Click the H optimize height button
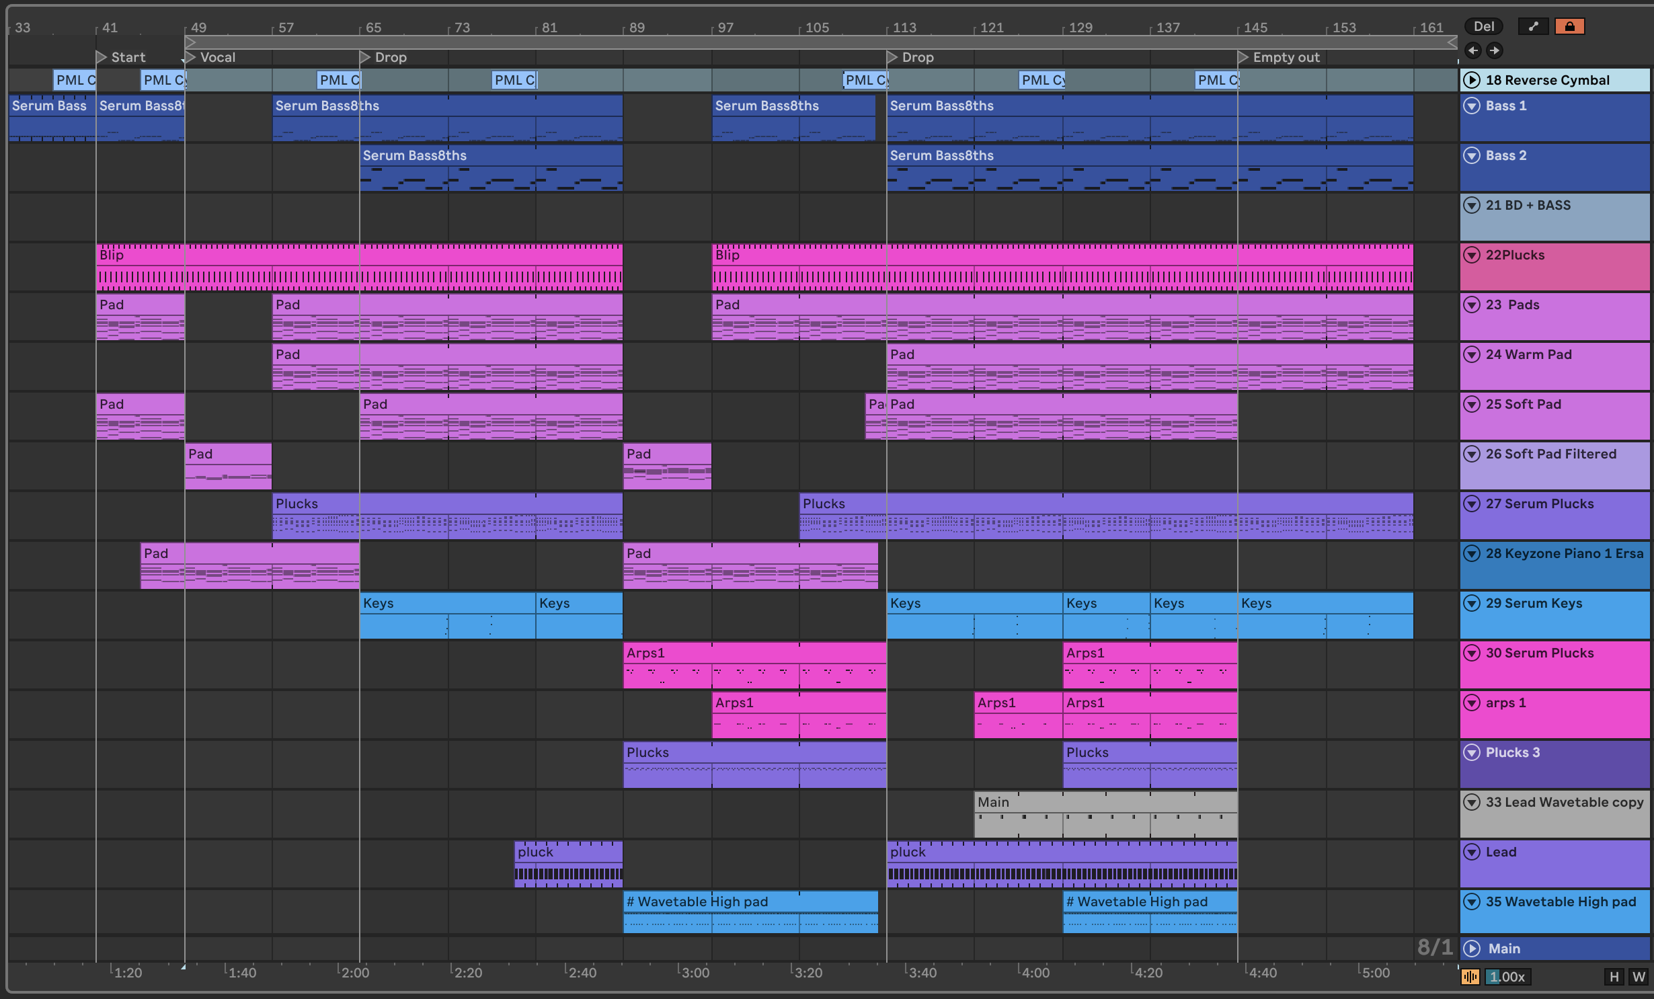 click(1614, 977)
